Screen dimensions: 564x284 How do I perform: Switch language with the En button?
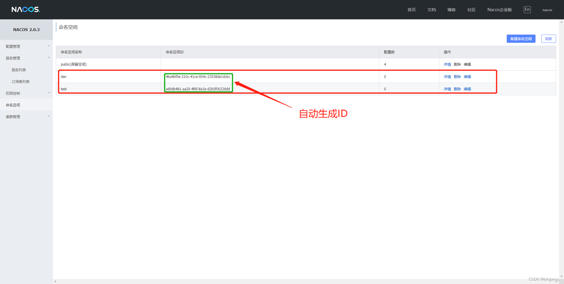[x=527, y=10]
